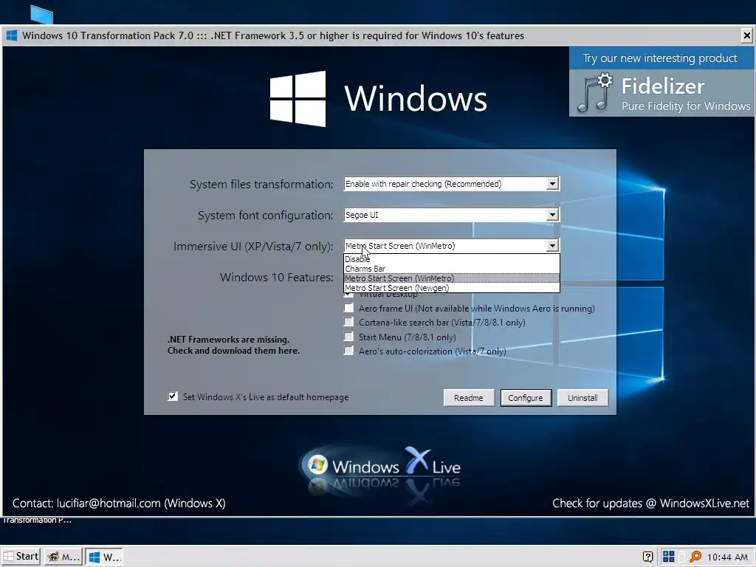
Task: Click the 'System font configuration:' label
Action: [x=265, y=215]
